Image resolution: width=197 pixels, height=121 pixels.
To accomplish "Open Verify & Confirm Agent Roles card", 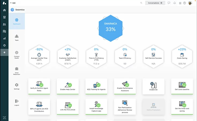I will (39, 86).
